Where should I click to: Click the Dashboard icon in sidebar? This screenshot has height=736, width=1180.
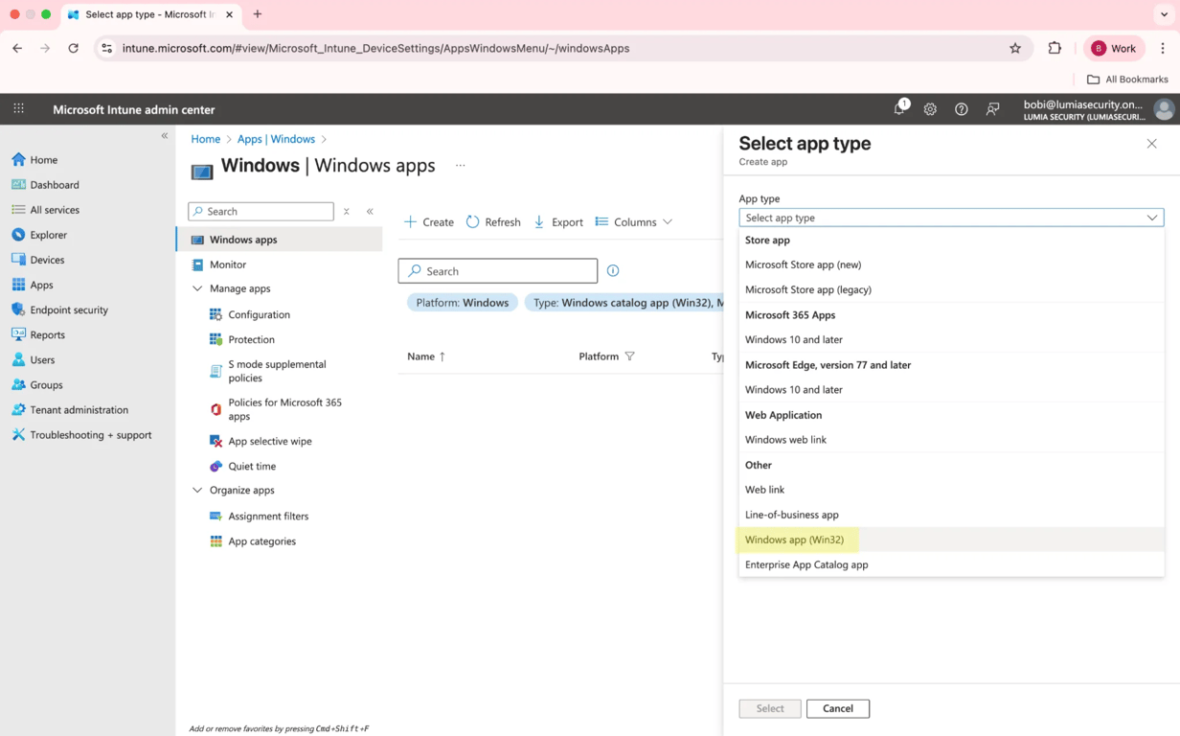click(18, 185)
